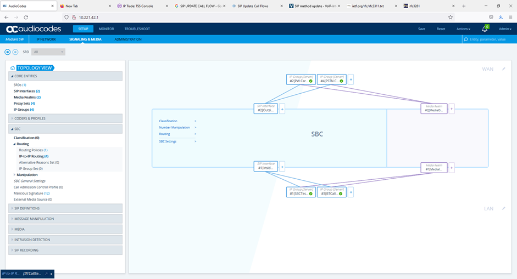Click the navigate forward arrow beside SRD

[x=15, y=52]
